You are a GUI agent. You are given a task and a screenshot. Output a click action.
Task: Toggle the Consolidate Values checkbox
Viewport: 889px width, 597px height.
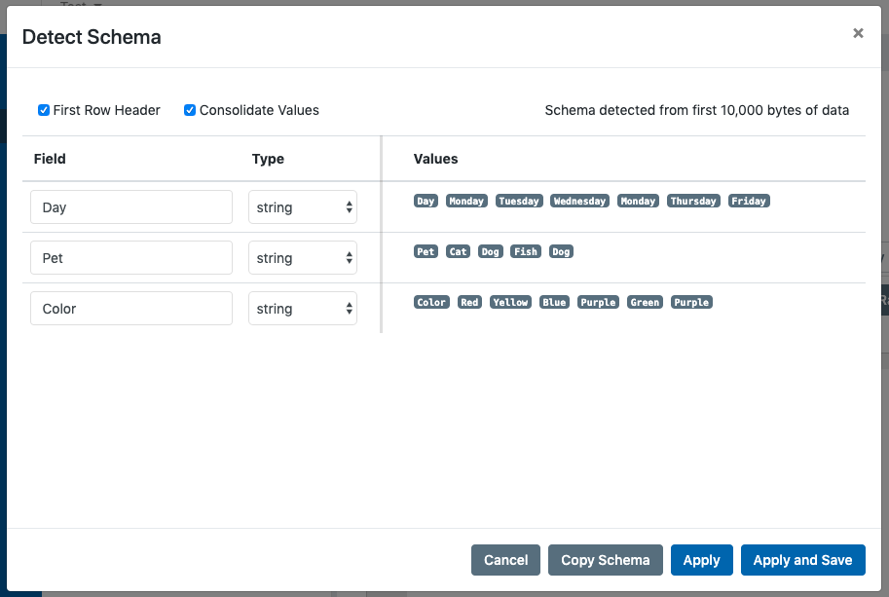pos(189,110)
